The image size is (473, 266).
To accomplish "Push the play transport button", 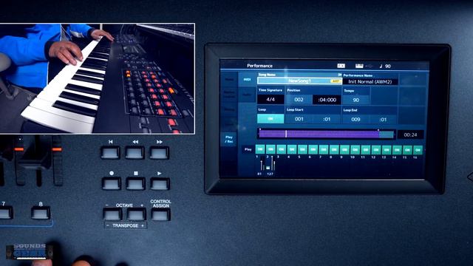I will 160,184.
